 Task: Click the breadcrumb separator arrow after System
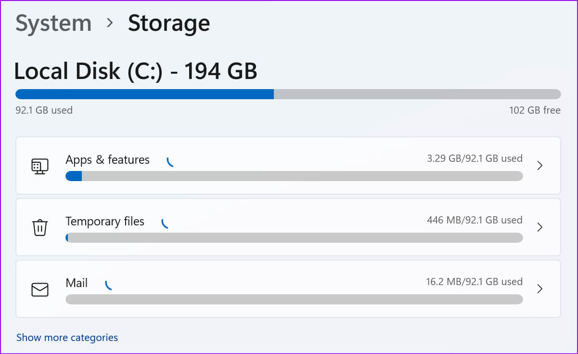point(110,23)
